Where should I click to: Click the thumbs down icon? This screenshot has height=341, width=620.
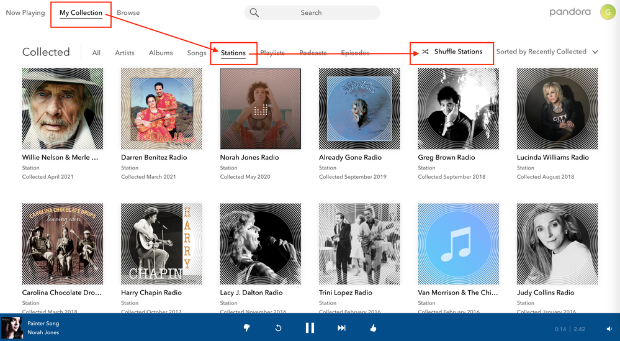[x=247, y=328]
